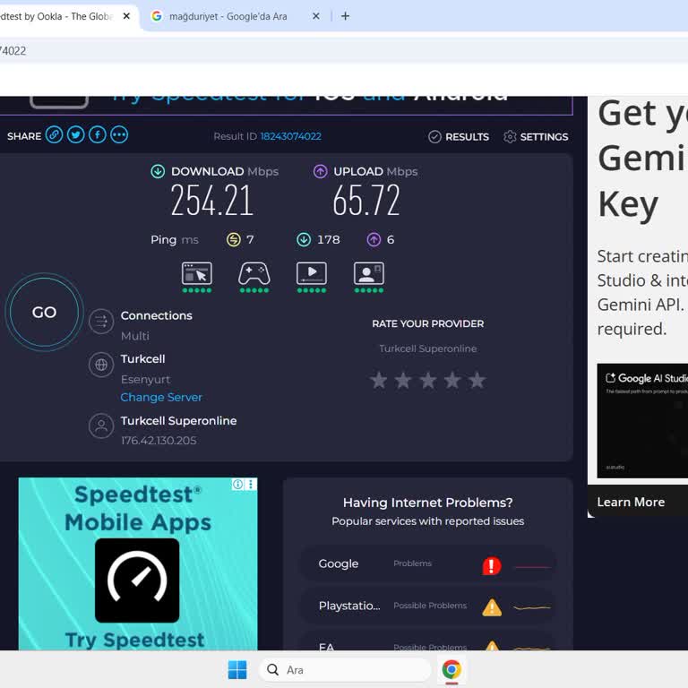Open Result ID 18243074022 link

click(x=290, y=136)
